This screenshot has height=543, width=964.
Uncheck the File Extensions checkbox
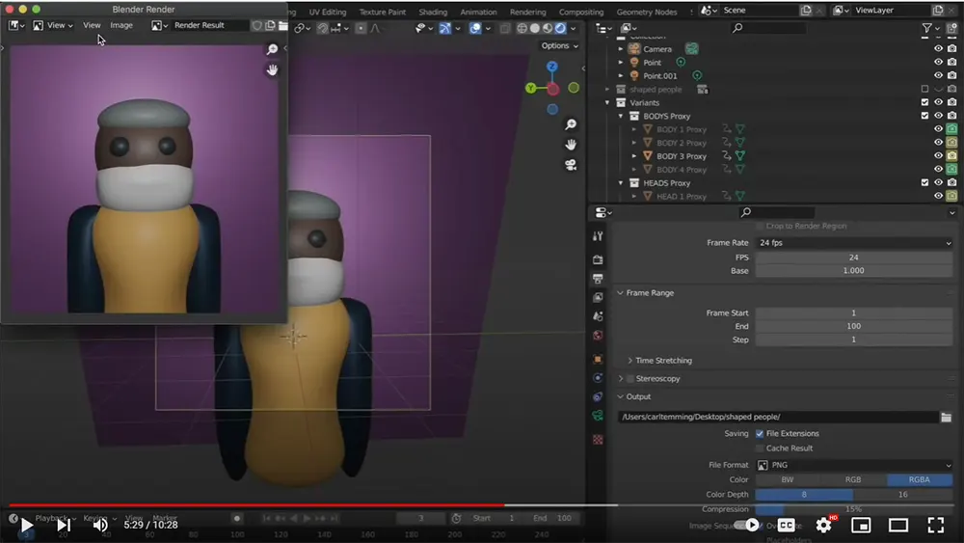(x=760, y=434)
